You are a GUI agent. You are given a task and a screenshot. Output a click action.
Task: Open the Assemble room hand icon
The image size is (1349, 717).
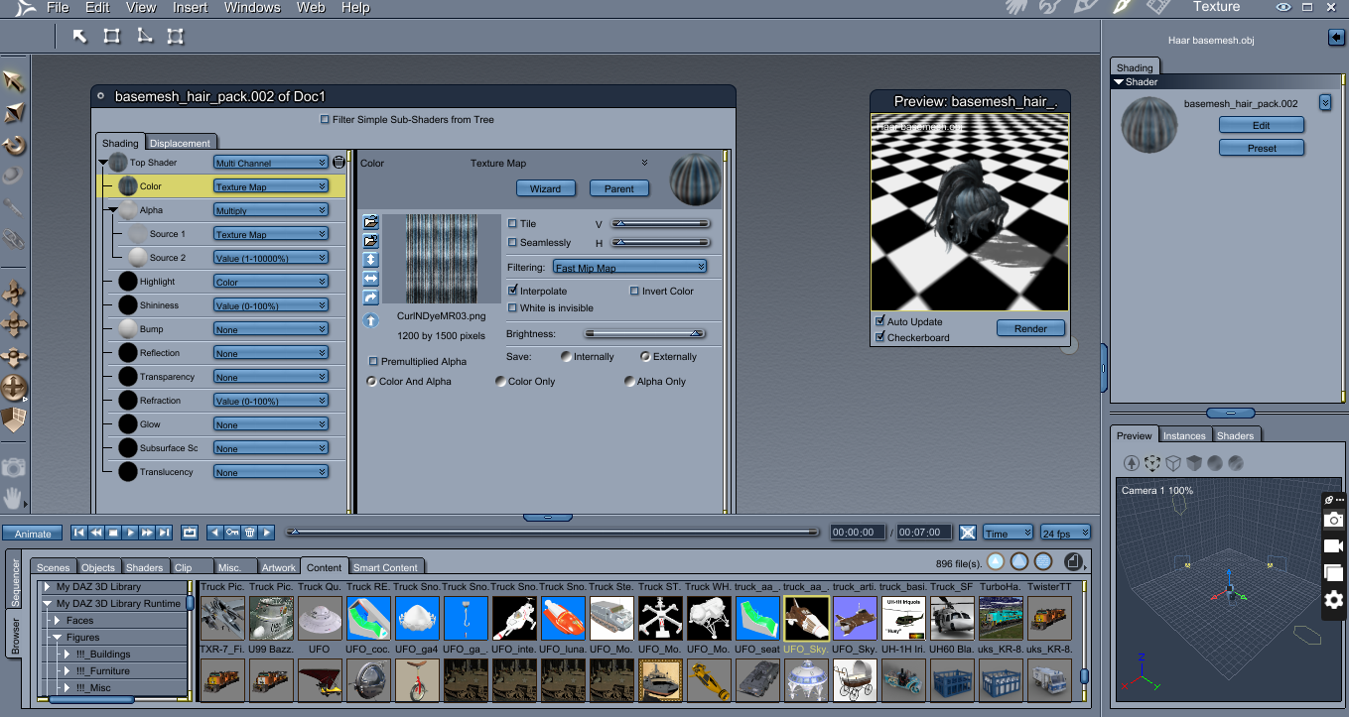[1016, 7]
